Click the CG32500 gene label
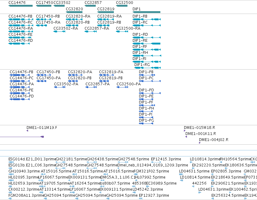This screenshot has width=257, height=200. pyautogui.click(x=124, y=3)
